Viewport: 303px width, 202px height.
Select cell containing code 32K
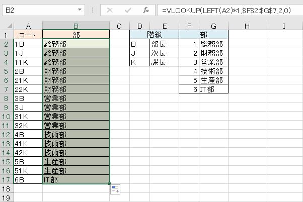coord(28,126)
